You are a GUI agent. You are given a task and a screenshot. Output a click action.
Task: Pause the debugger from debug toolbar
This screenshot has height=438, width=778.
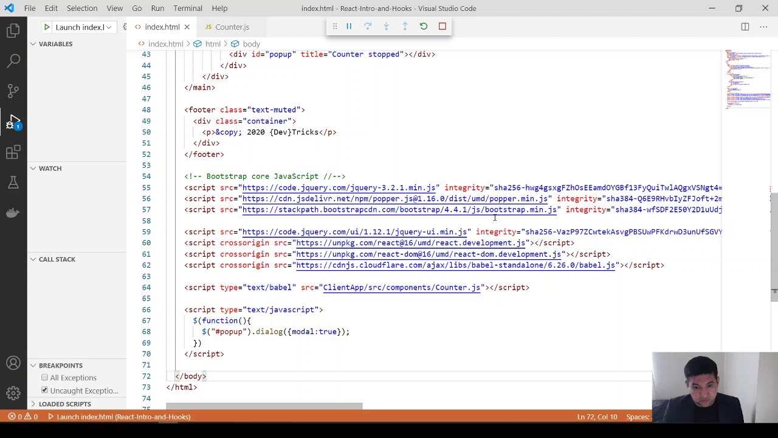349,26
